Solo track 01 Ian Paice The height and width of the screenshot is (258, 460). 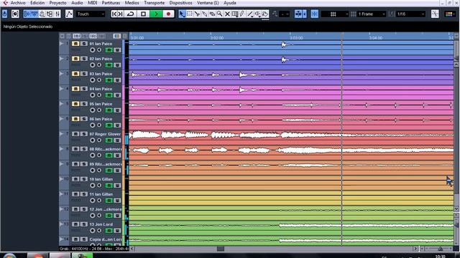pyautogui.click(x=83, y=44)
